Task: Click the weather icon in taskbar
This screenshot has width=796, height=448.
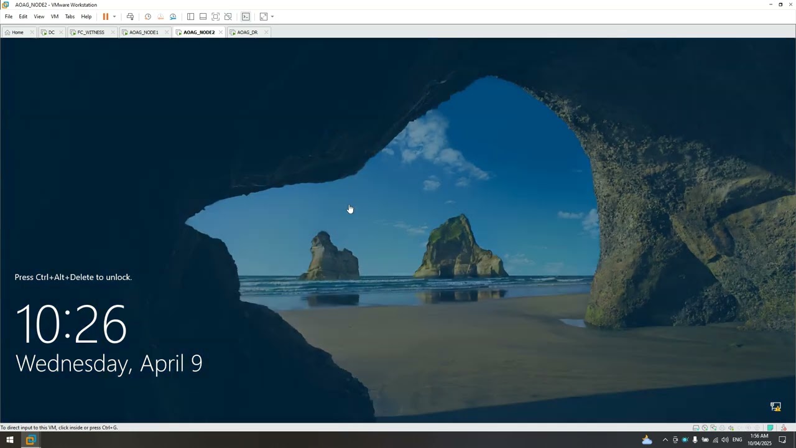Action: [647, 440]
